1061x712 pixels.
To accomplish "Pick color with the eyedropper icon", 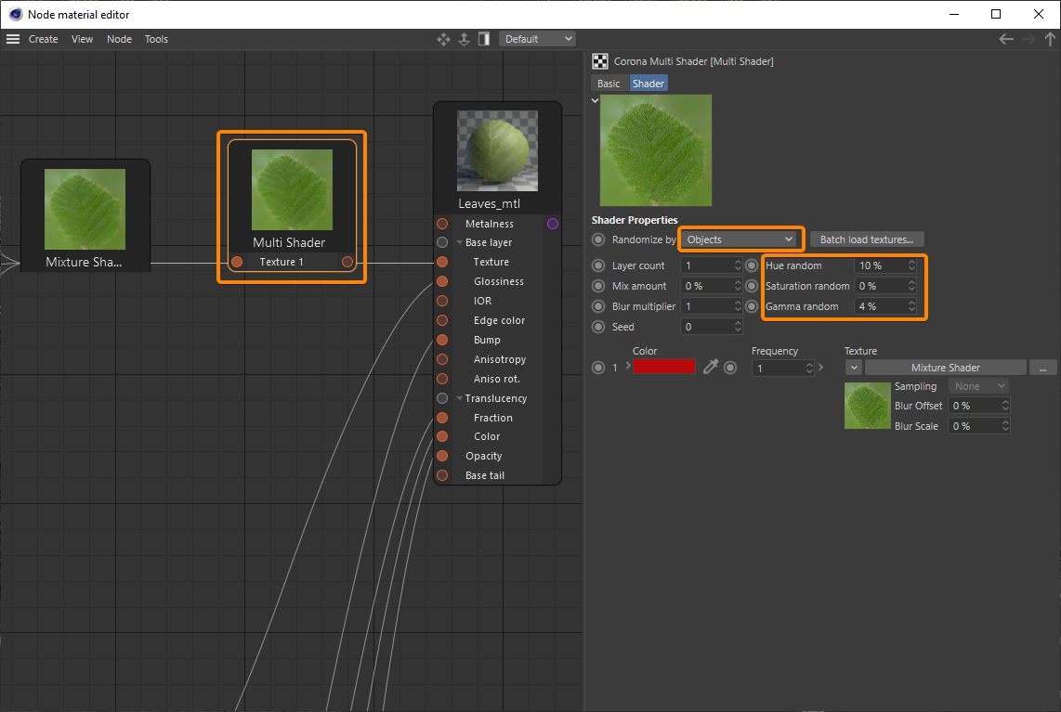I will click(711, 368).
